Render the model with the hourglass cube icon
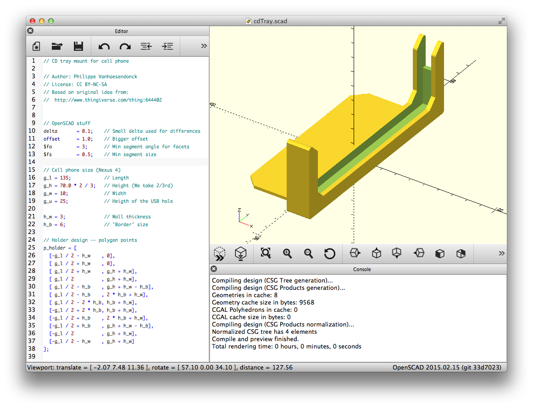 coord(241,253)
